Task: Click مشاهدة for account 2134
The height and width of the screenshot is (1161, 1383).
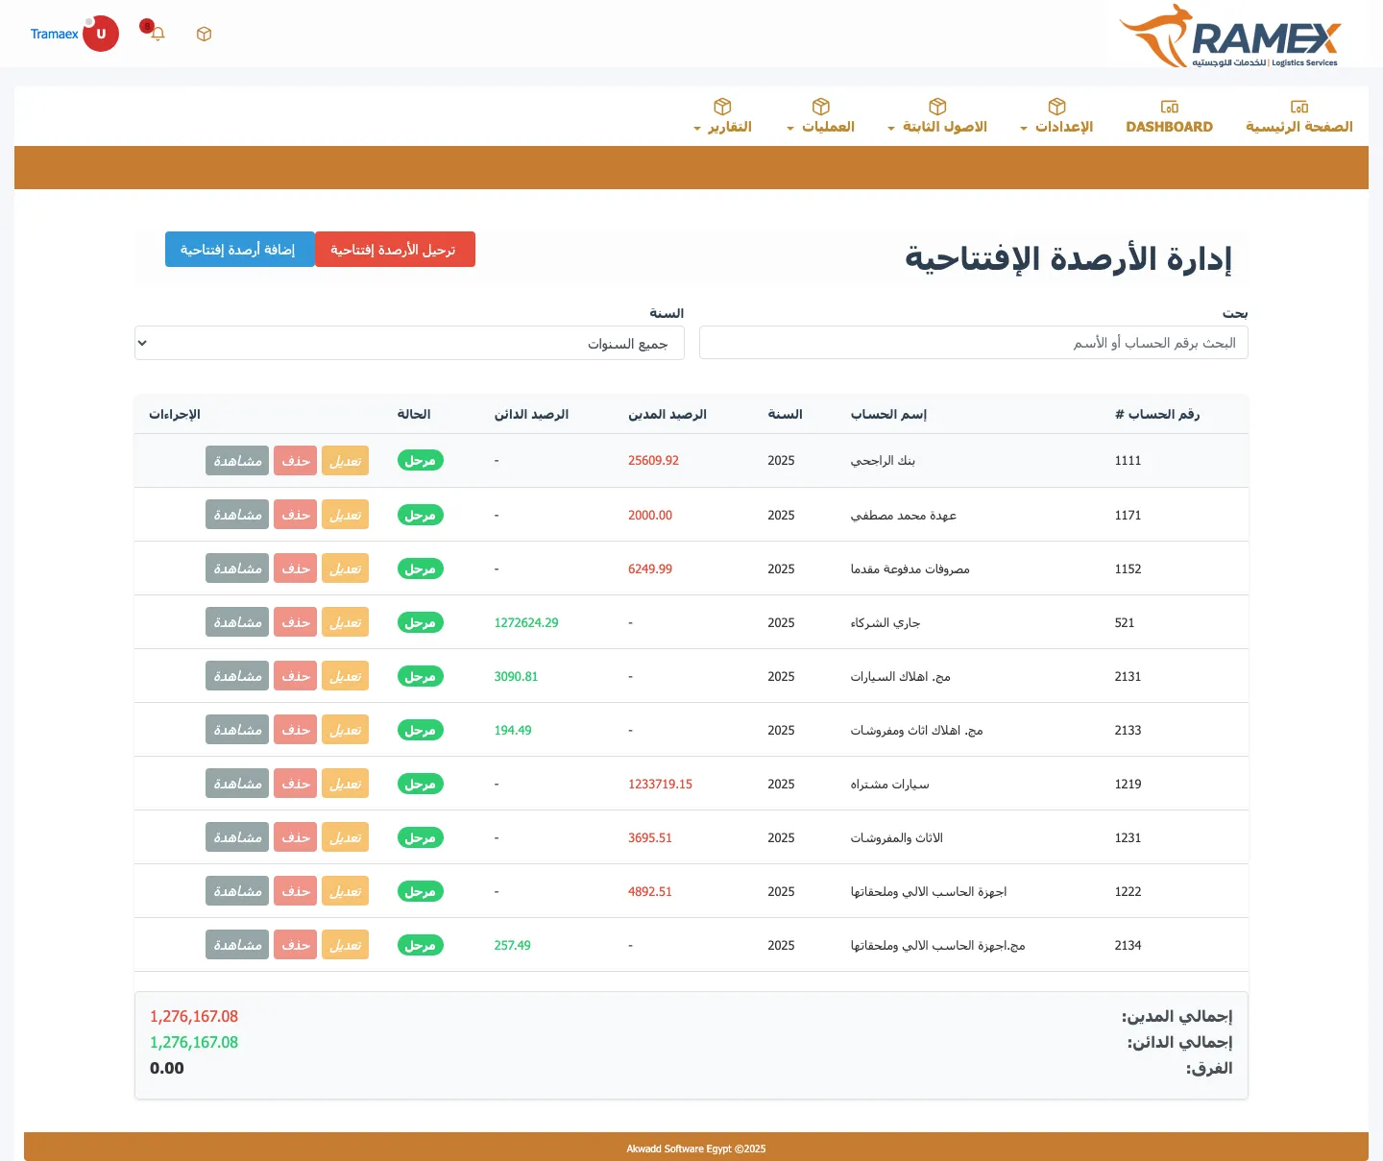Action: 237,945
